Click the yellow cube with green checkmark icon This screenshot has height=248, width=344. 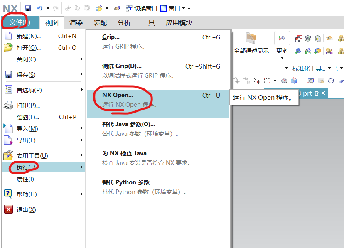(x=317, y=51)
